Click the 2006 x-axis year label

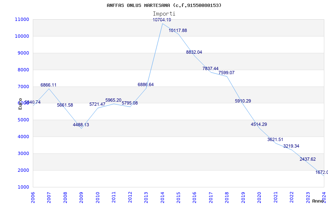(33, 197)
